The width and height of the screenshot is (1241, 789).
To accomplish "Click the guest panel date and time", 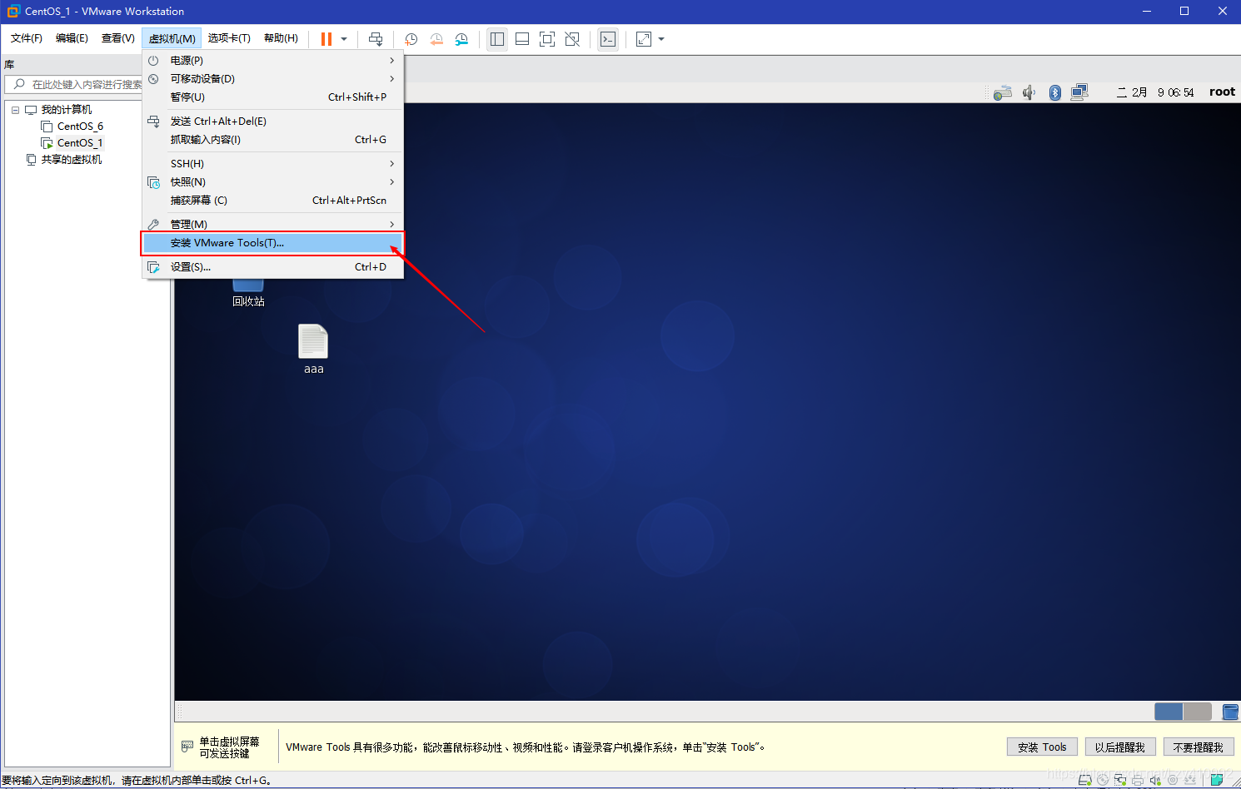I will click(1155, 92).
